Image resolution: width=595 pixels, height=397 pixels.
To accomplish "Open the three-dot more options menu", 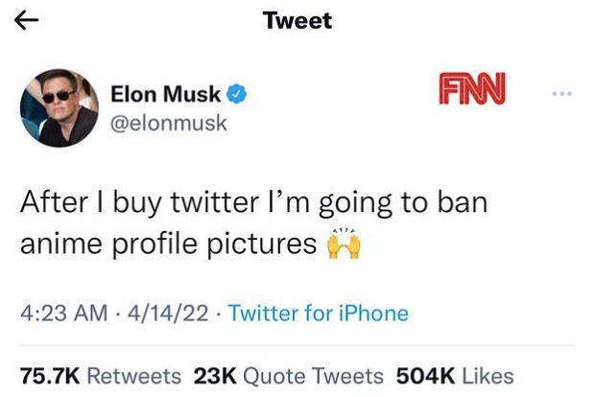I will [561, 94].
